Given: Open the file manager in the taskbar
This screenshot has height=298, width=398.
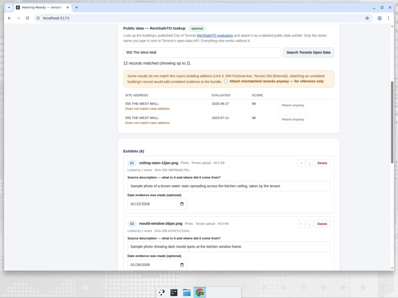Looking at the screenshot, I should 187,292.
